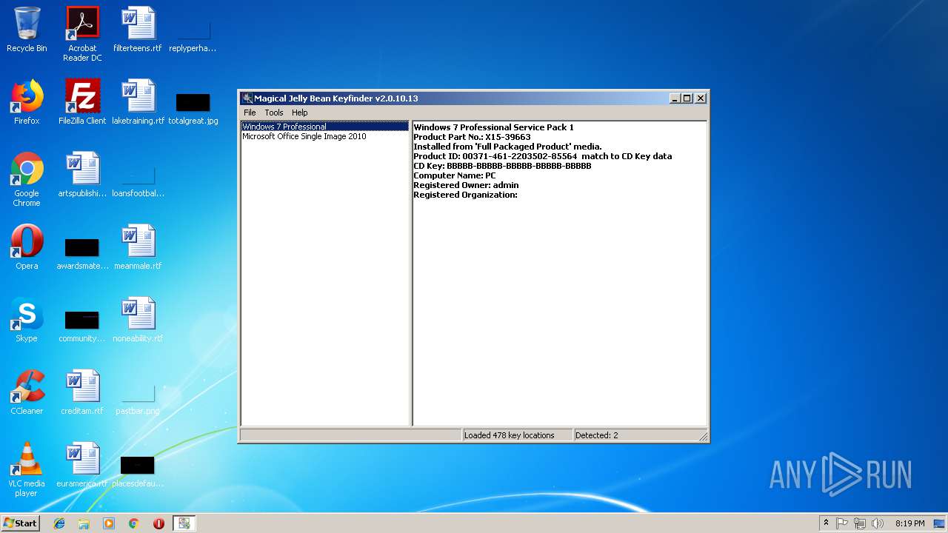Open Action Center flag icon

(842, 523)
